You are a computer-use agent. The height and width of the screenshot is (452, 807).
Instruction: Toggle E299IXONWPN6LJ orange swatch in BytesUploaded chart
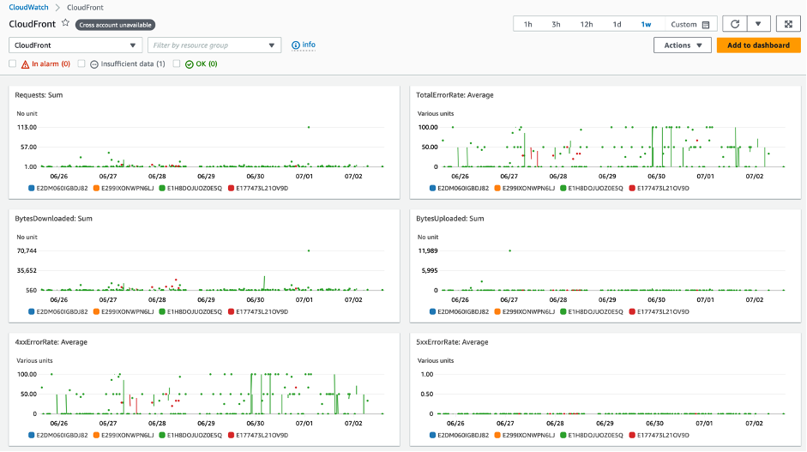(x=497, y=312)
